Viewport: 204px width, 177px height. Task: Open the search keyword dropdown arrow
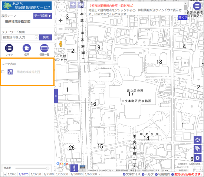[37, 37]
